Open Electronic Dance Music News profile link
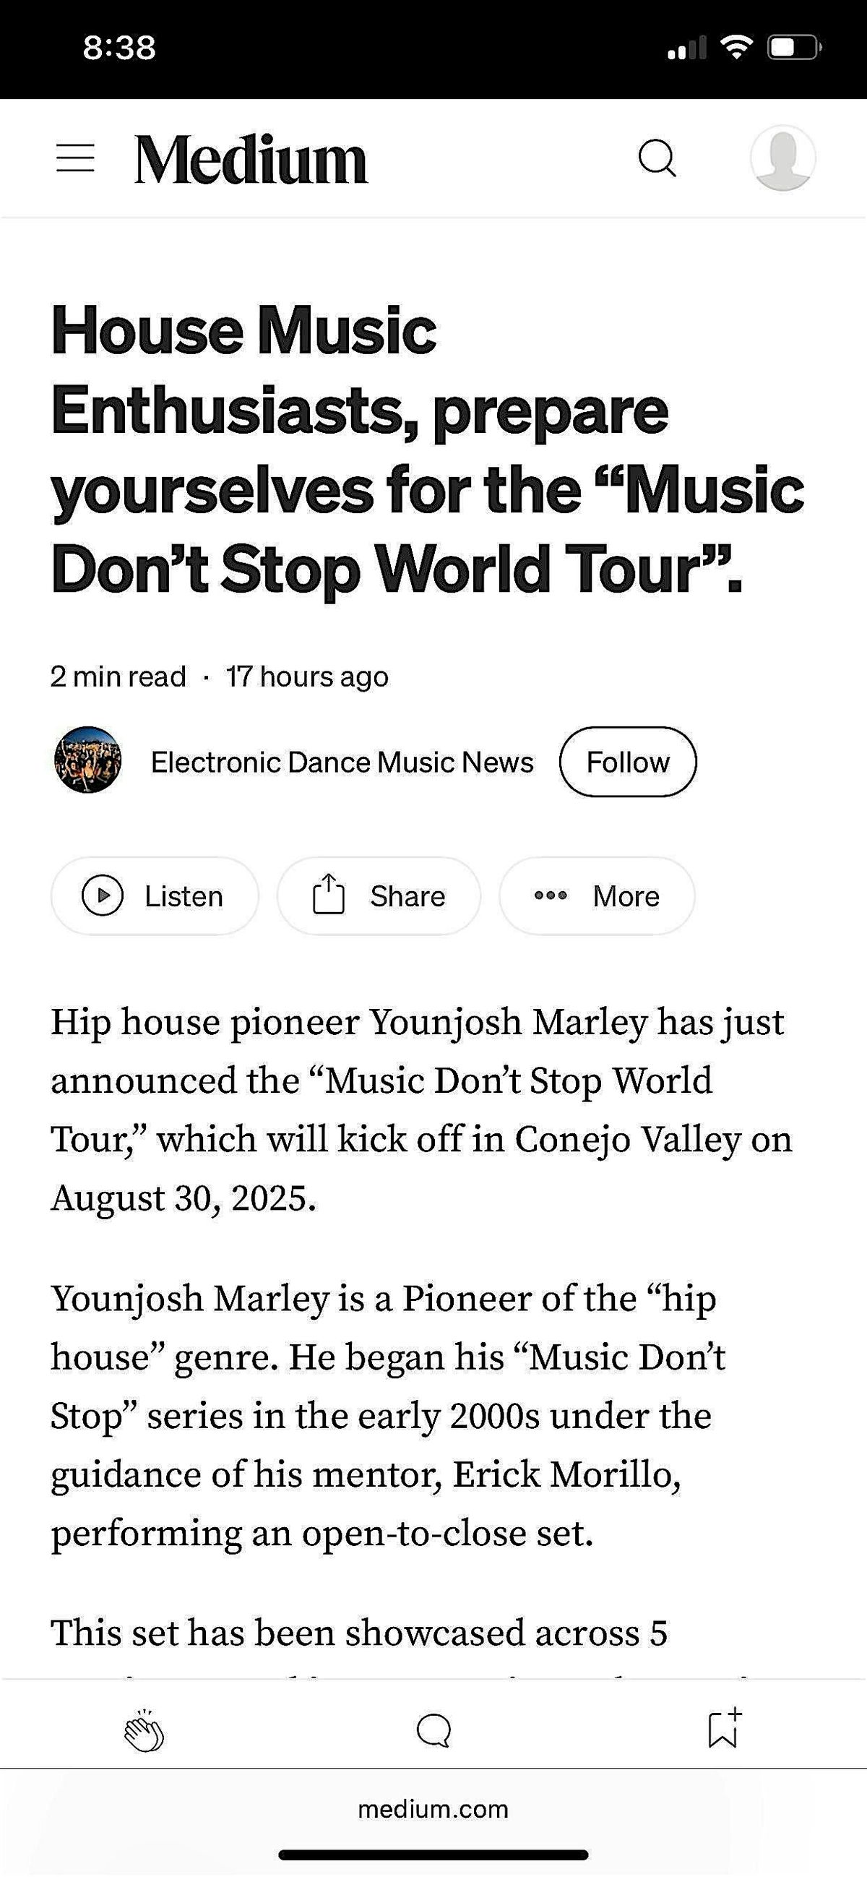Screen dimensions: 867x1877 342,763
